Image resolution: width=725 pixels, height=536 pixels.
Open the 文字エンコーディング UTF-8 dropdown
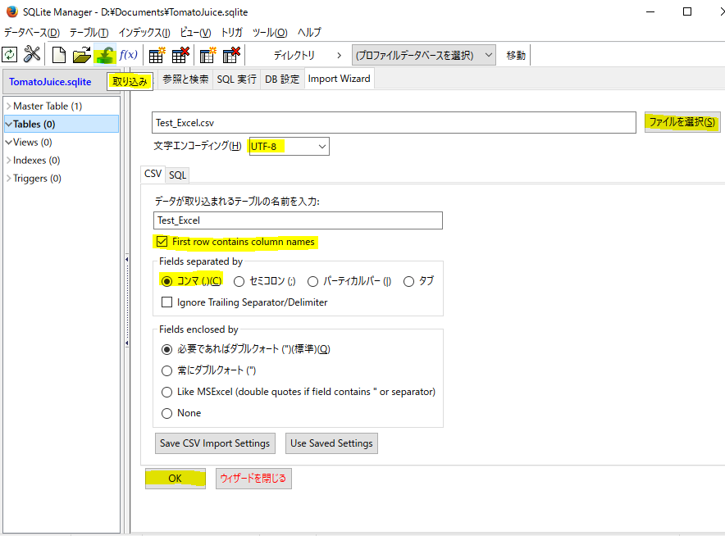[x=288, y=146]
